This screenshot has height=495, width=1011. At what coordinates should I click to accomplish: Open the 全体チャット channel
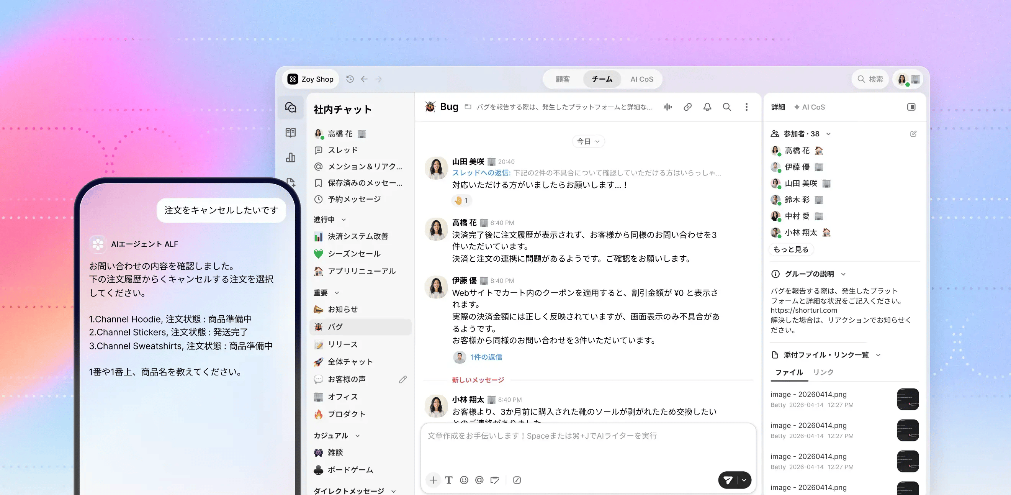point(360,362)
